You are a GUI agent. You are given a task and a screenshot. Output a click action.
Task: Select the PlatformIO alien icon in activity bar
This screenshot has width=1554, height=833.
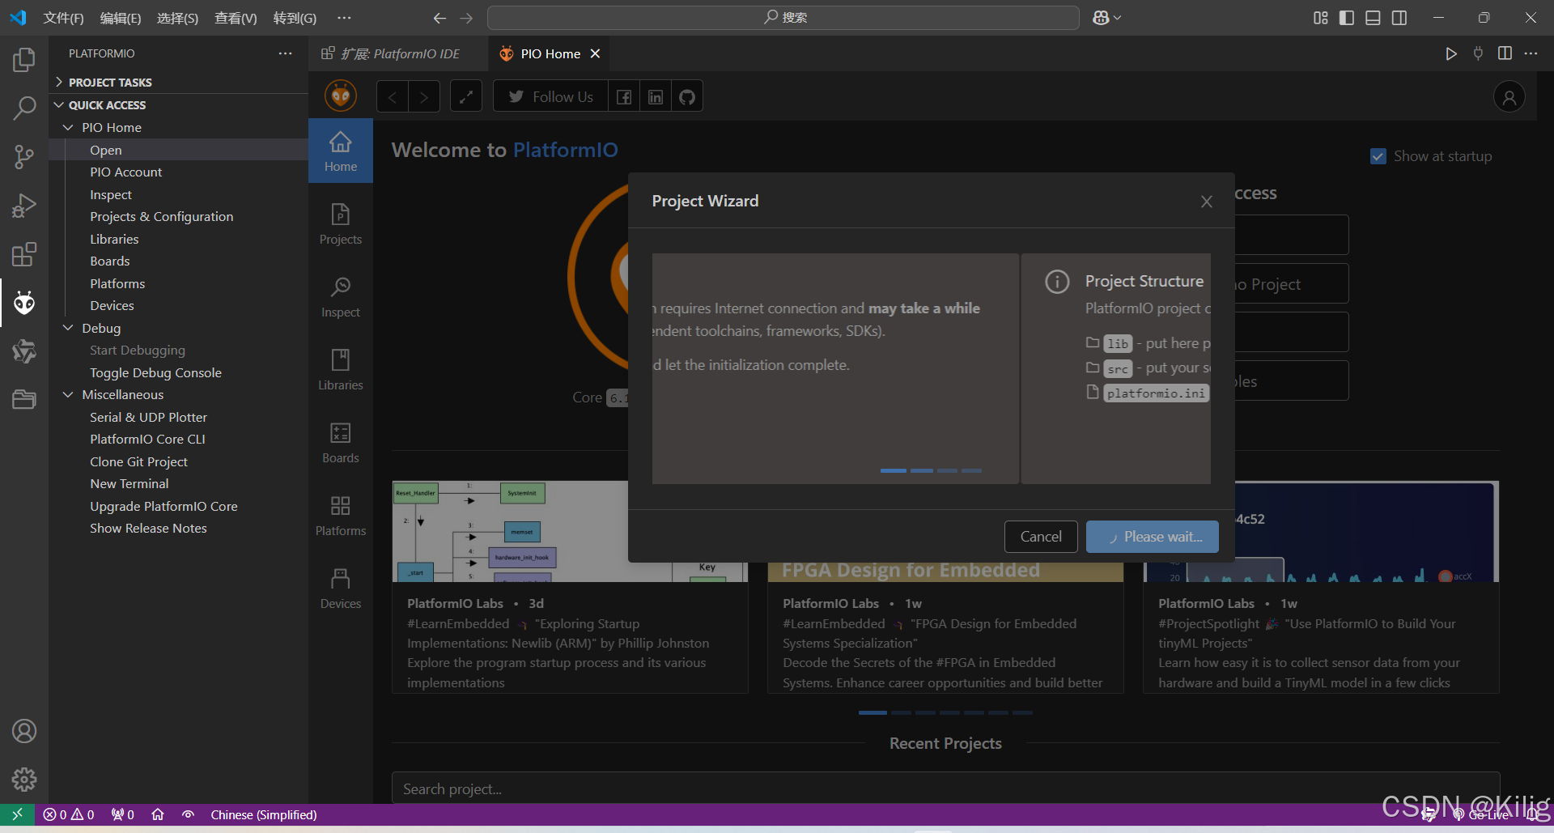tap(24, 303)
